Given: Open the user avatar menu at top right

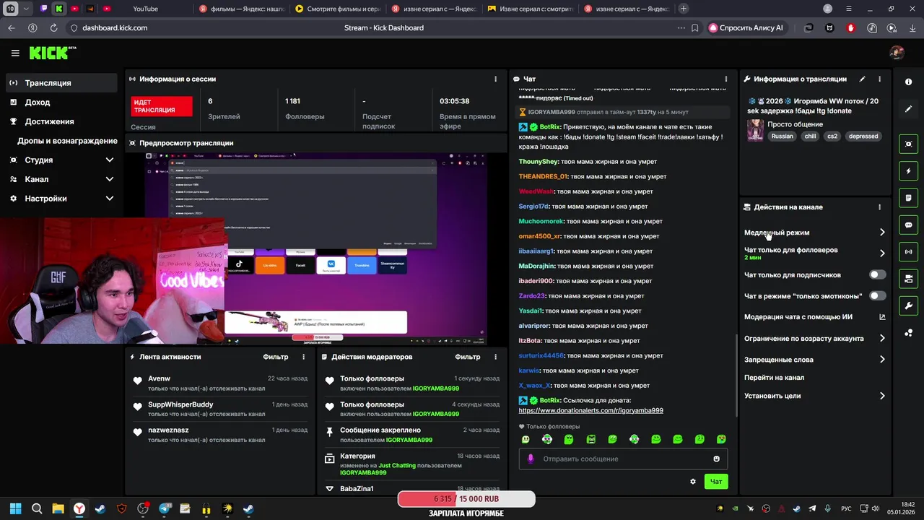Looking at the screenshot, I should [897, 53].
